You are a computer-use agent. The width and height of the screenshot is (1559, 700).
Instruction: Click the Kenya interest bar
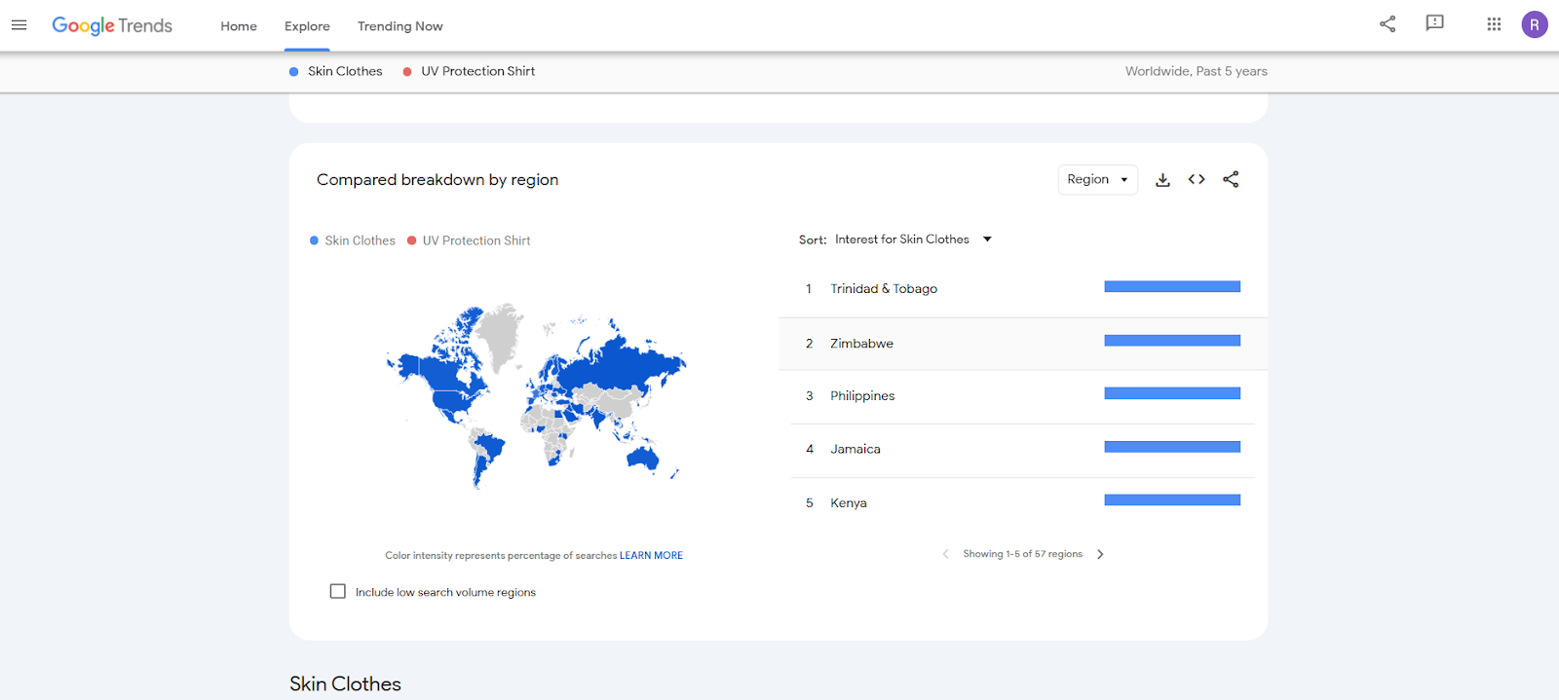point(1172,500)
